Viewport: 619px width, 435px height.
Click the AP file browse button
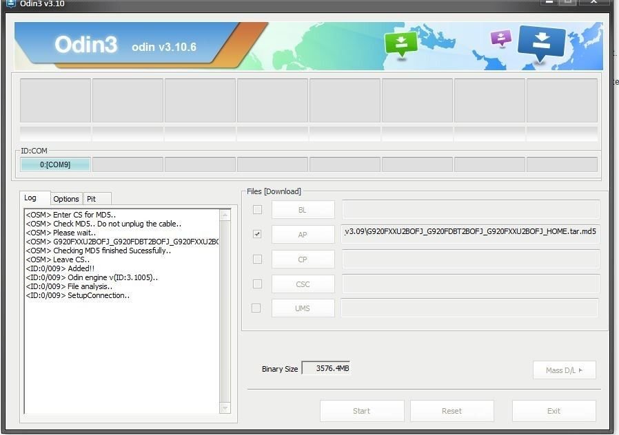pos(303,235)
